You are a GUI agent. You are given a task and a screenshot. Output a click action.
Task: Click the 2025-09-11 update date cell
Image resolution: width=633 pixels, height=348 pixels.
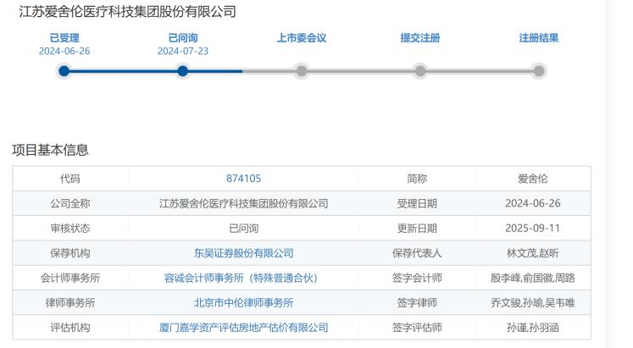point(532,229)
